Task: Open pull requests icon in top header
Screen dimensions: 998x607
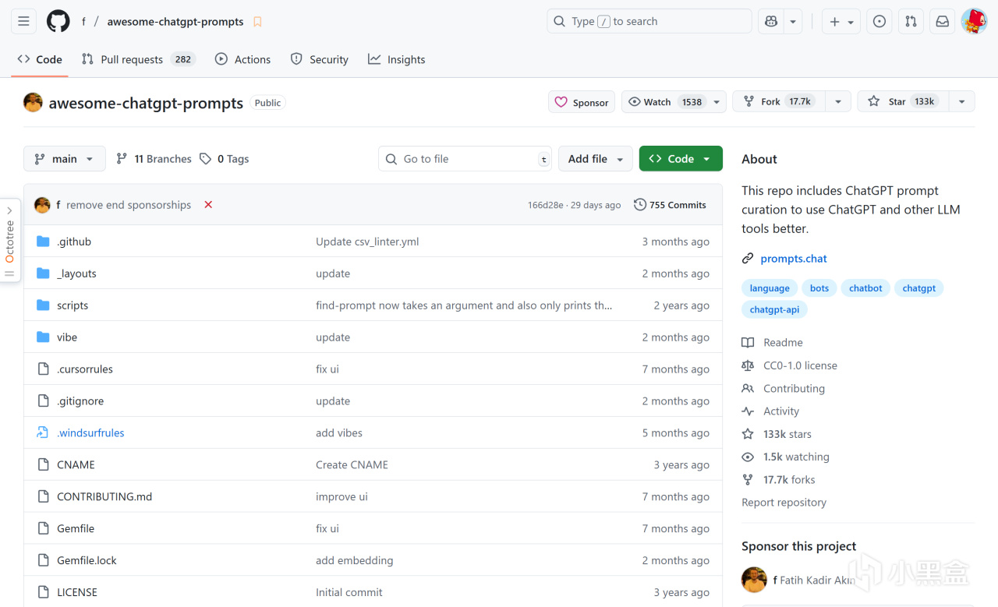Action: (x=911, y=22)
